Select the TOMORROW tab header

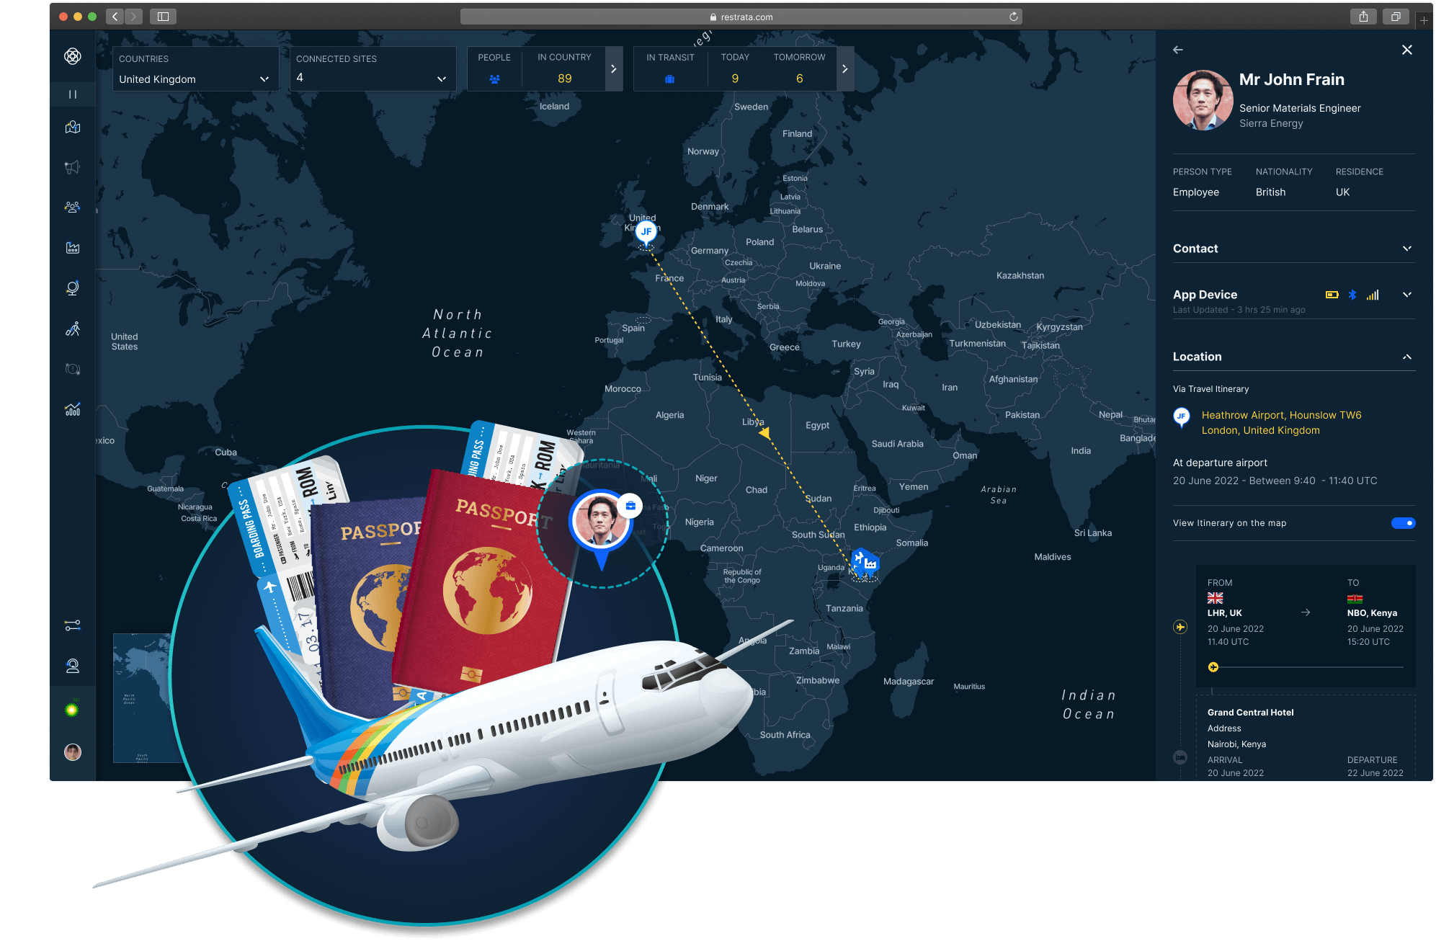800,57
